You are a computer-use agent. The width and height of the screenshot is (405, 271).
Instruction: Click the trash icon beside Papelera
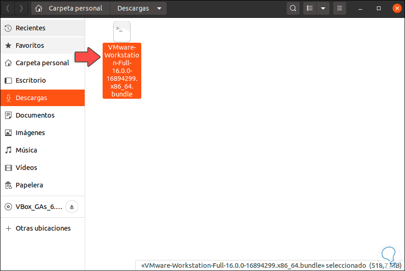(8, 185)
